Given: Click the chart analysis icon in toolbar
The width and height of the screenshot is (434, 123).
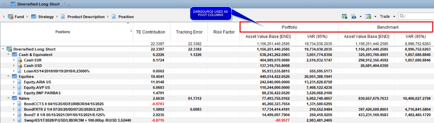Looking at the screenshot, I should (344, 16).
